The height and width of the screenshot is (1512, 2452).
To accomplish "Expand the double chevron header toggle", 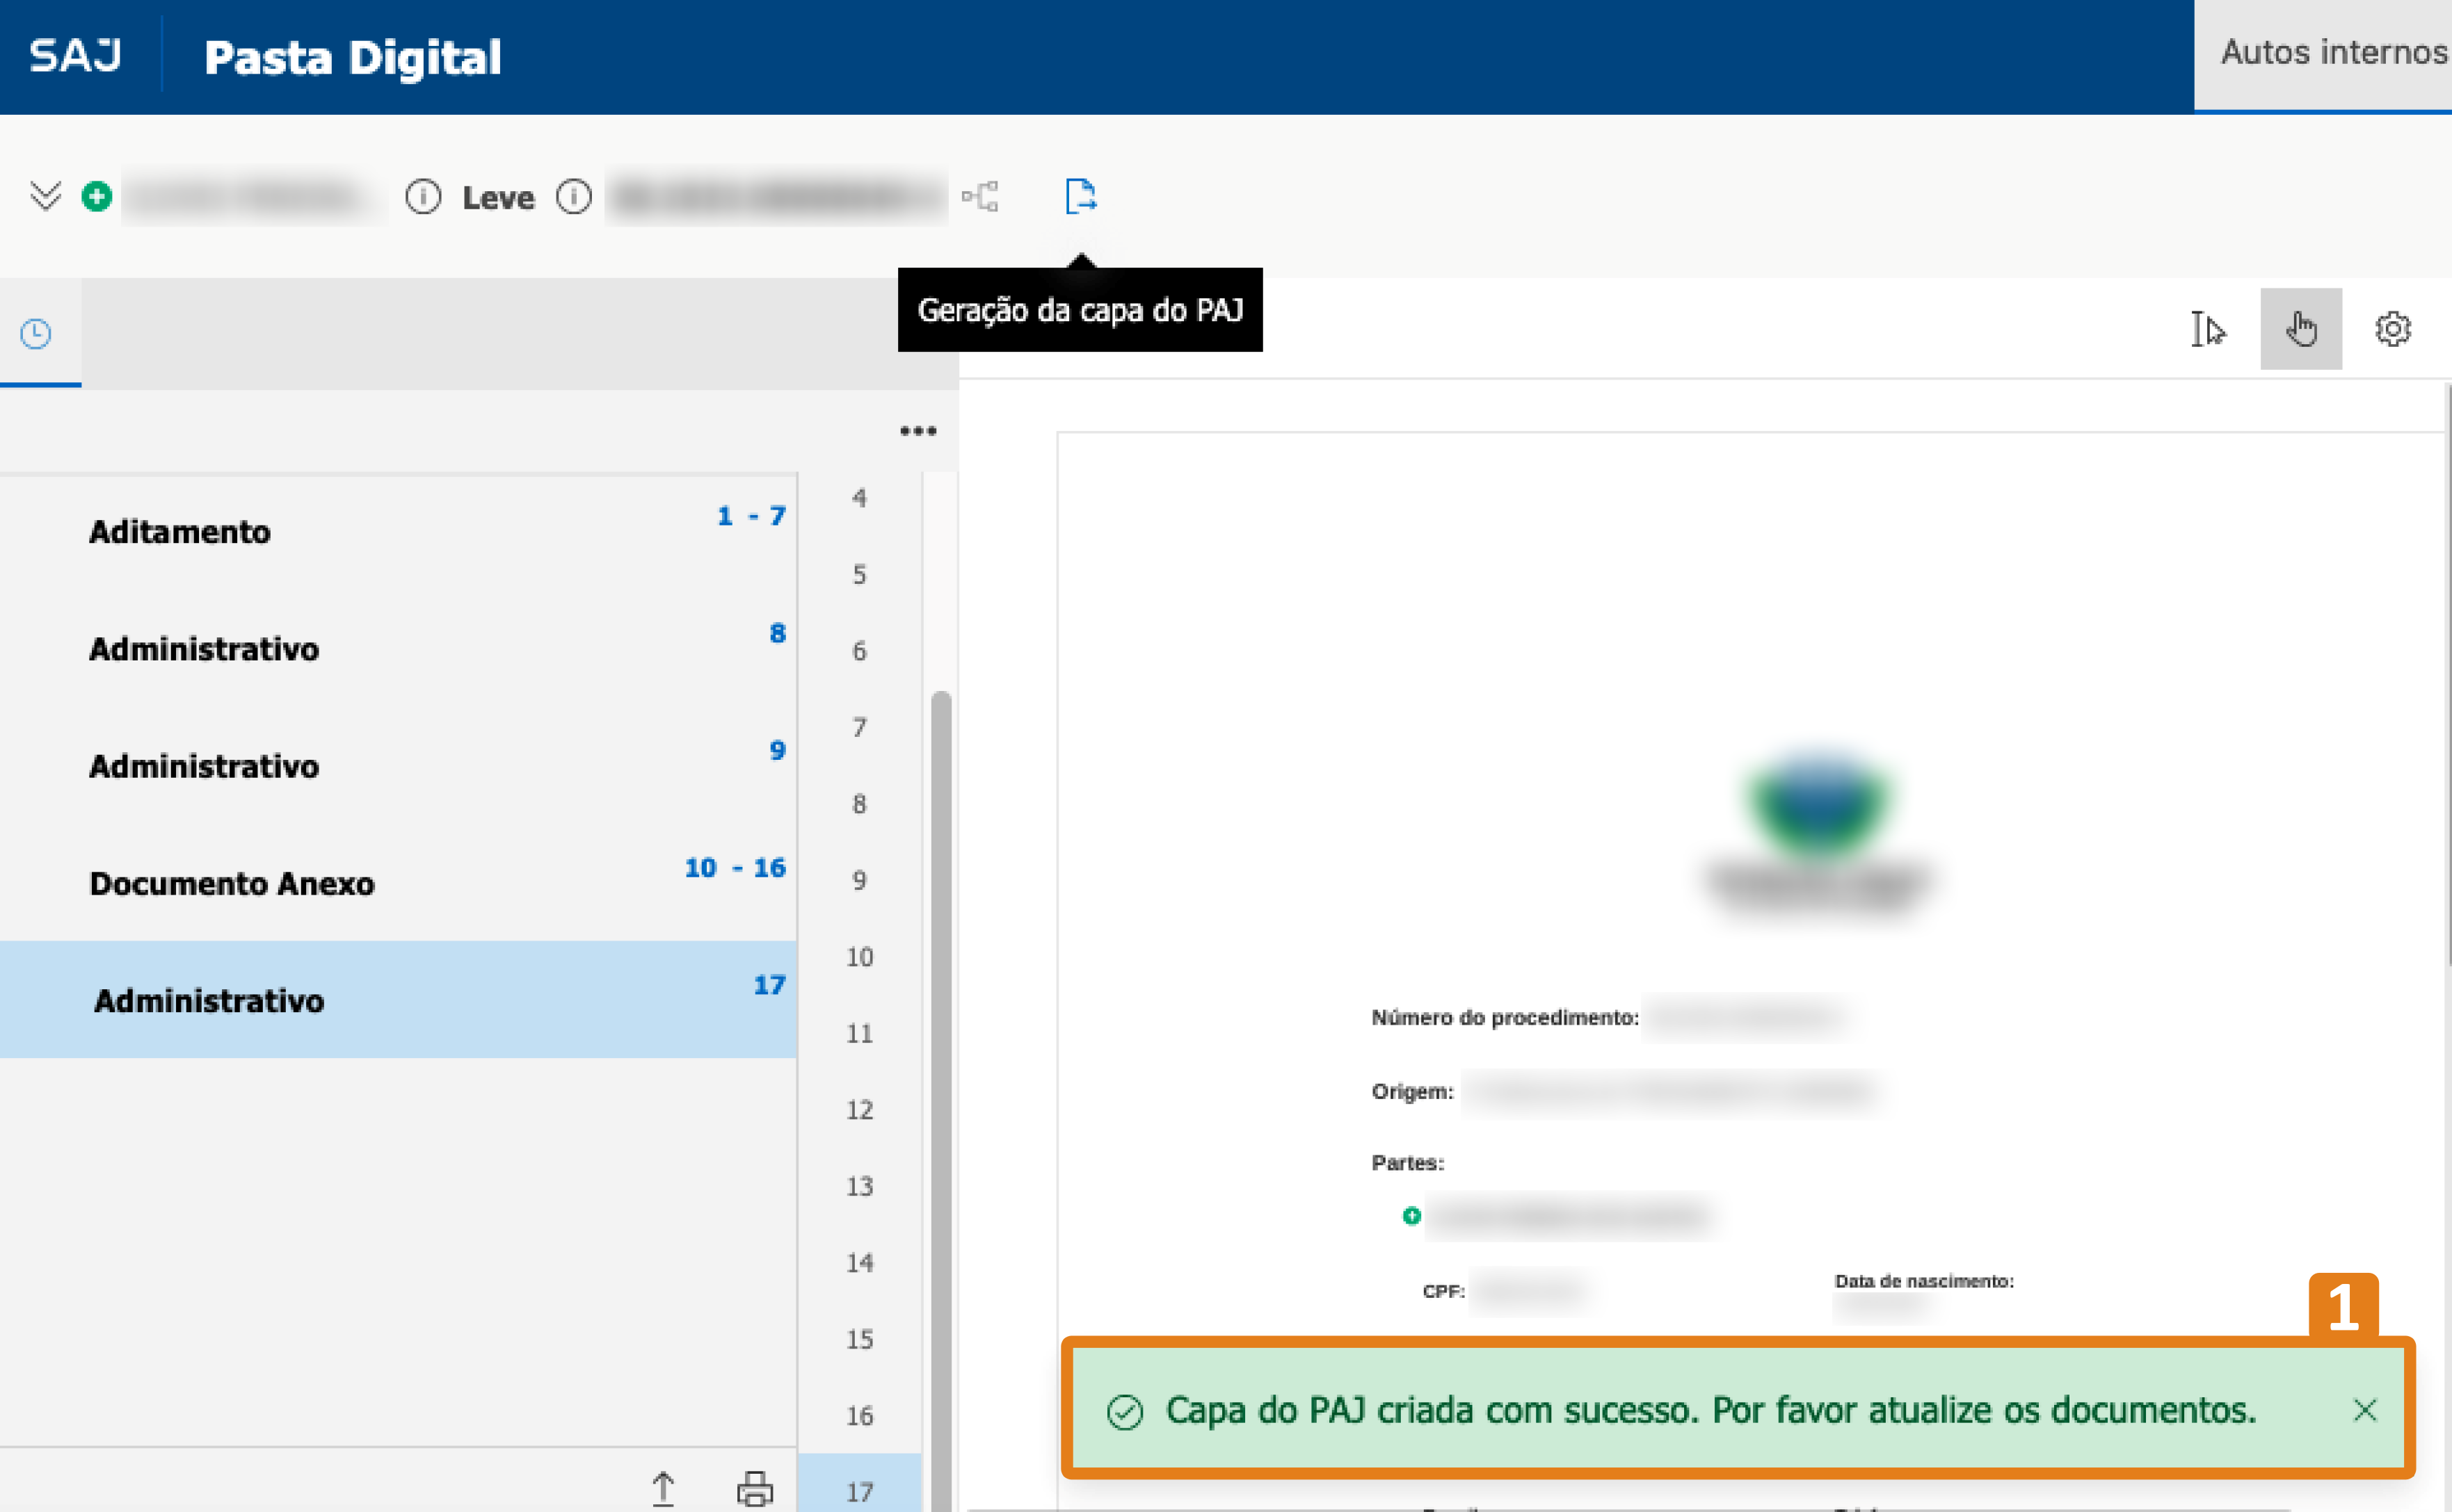I will (x=45, y=196).
